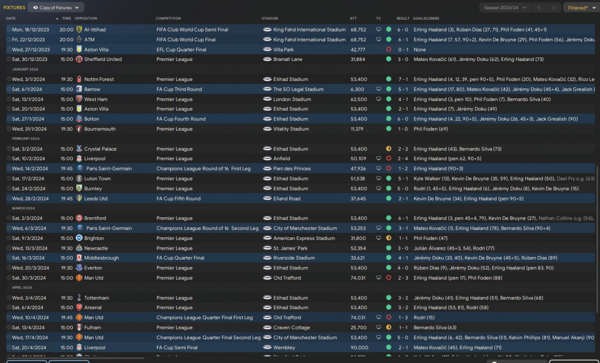Click the date Sat, 30/3/2024

click(x=29, y=278)
